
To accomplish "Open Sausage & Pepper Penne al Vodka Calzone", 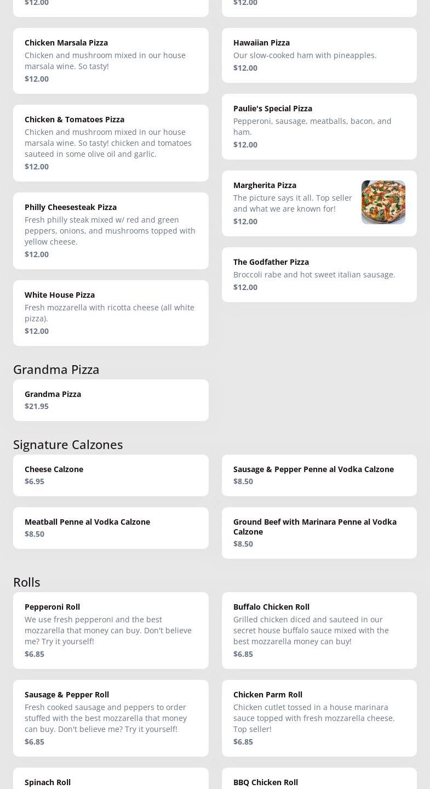I will click(x=319, y=475).
